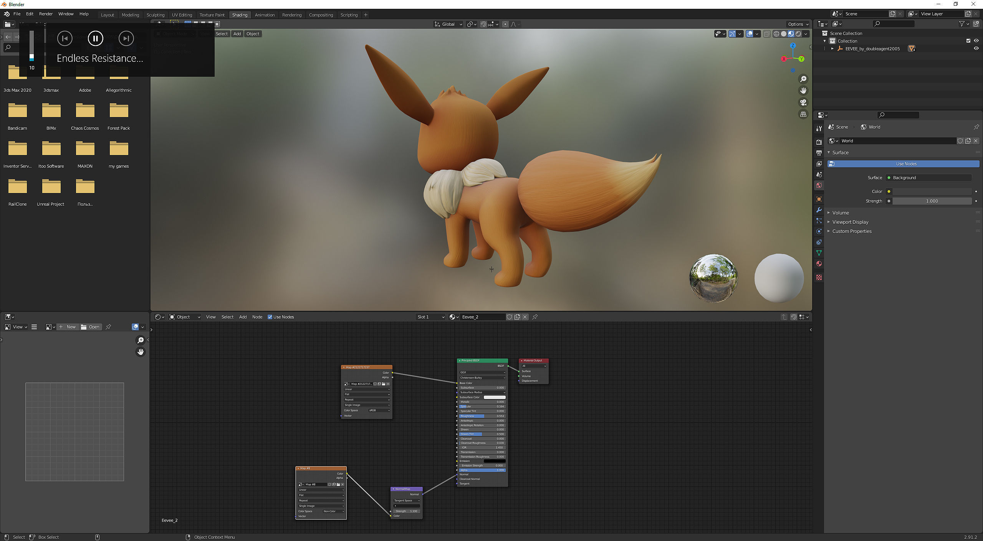Click New in the image editor
This screenshot has height=541, width=983.
point(68,327)
